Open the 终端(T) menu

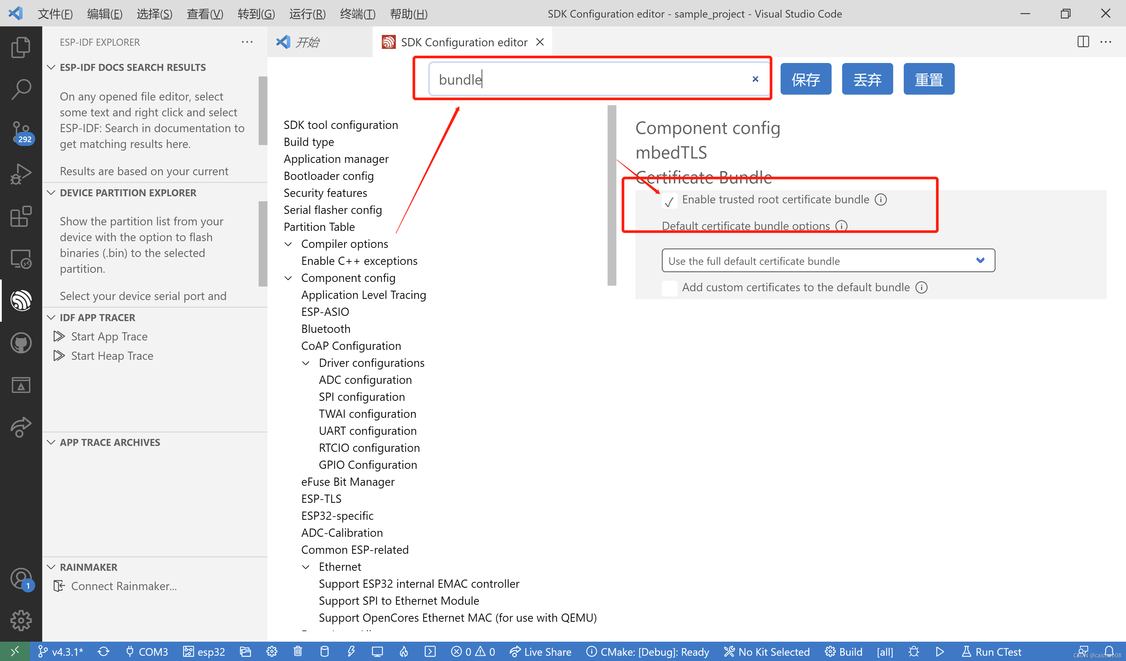point(357,14)
